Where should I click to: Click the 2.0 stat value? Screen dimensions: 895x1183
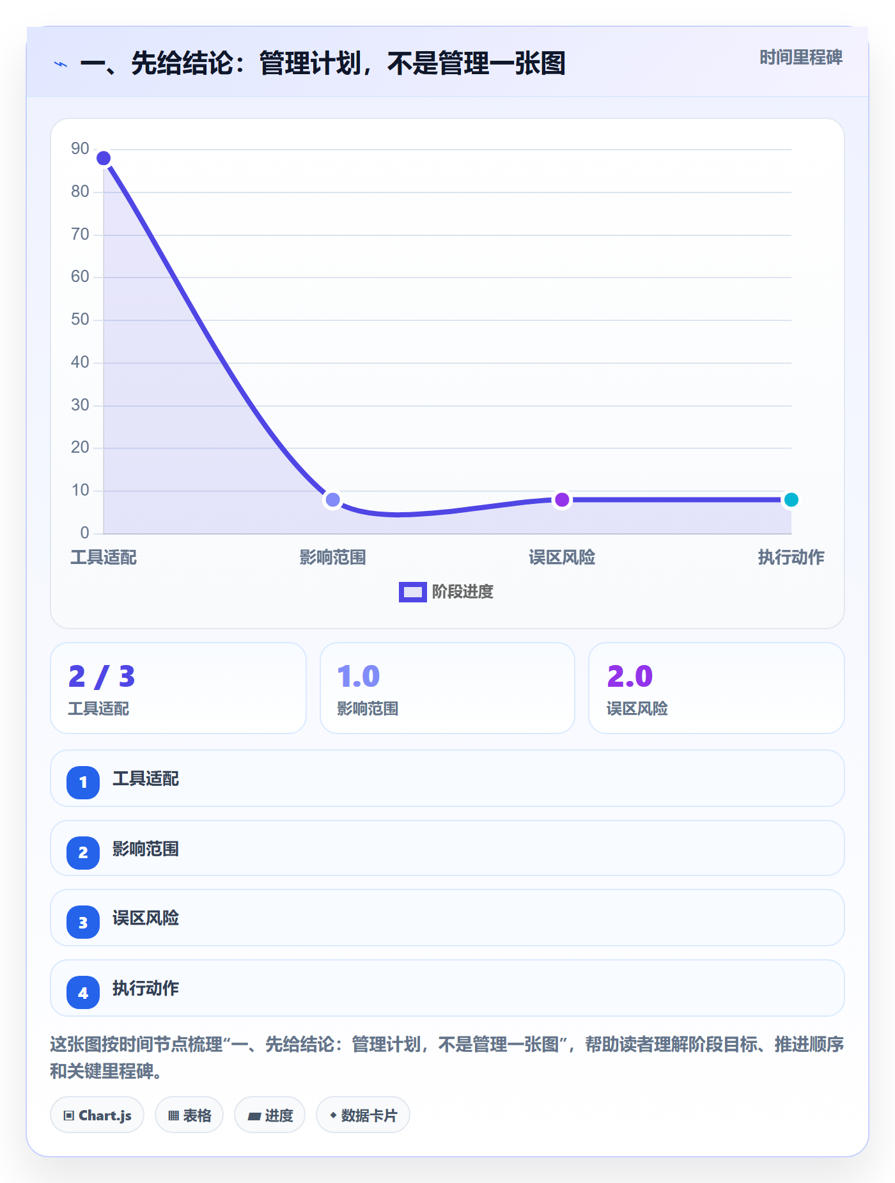coord(630,676)
